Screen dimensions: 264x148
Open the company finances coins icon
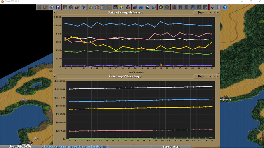pos(91,7)
